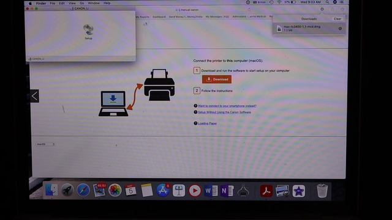Open the Loading Paper link
This screenshot has width=392, height=220.
point(207,123)
